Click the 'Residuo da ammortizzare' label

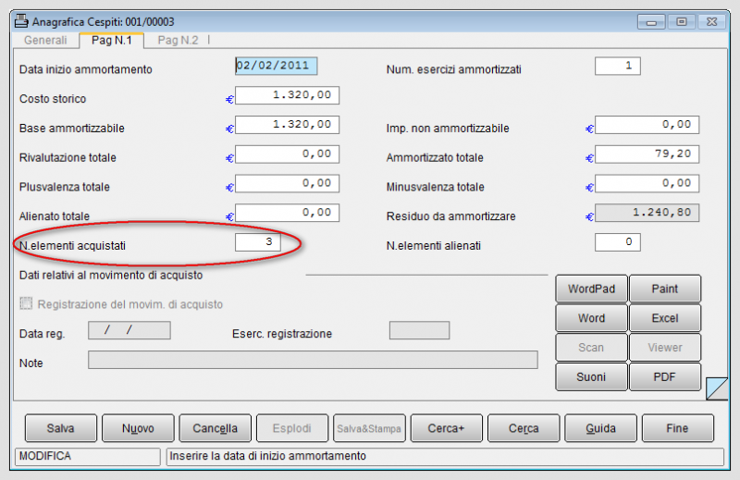click(450, 216)
